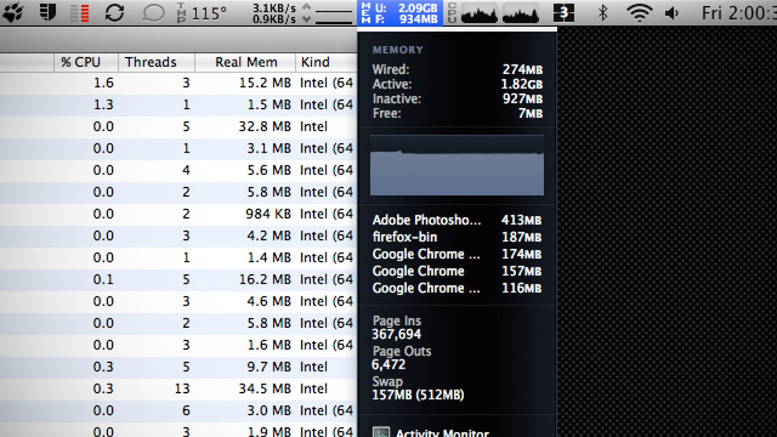Click the Swap 157MB (512MB) value
The width and height of the screenshot is (777, 437).
tap(418, 395)
